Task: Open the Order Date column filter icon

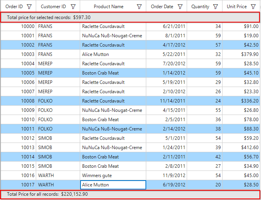Action: pos(180,7)
